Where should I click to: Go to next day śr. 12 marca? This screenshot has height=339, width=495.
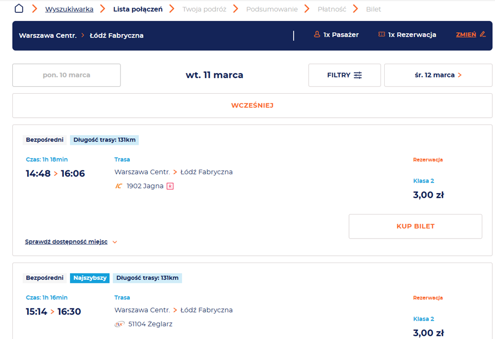[438, 75]
